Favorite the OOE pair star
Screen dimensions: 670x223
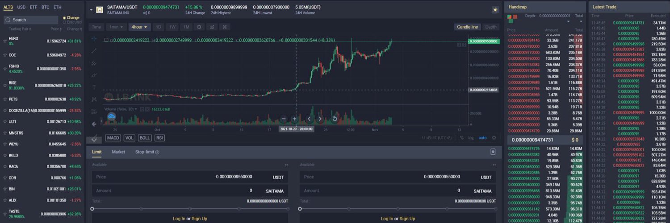[x=5, y=55]
